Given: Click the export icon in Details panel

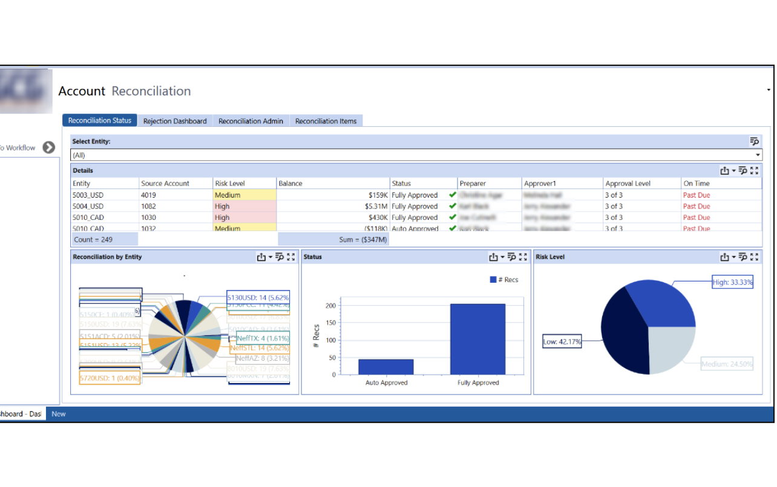Looking at the screenshot, I should point(724,171).
